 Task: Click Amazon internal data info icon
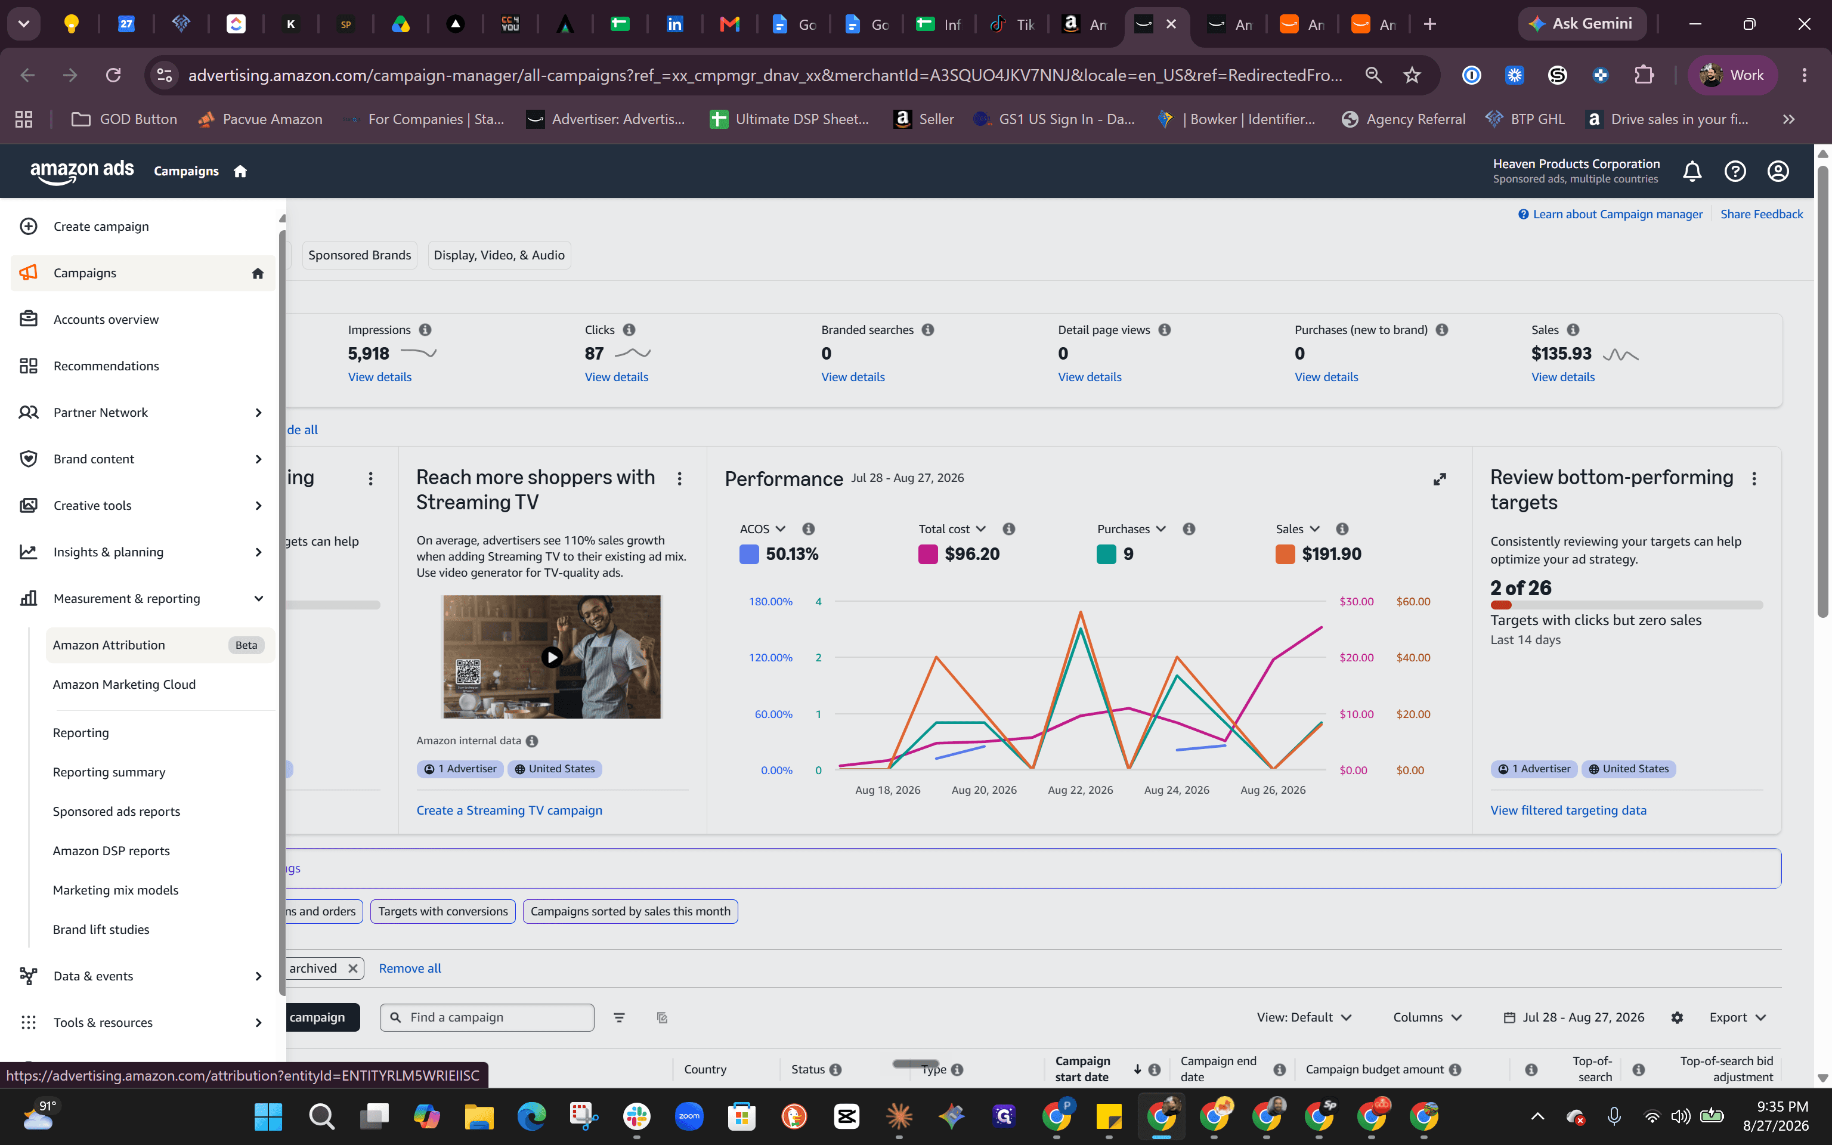click(532, 741)
